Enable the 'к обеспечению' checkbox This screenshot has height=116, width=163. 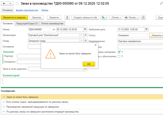(119, 56)
